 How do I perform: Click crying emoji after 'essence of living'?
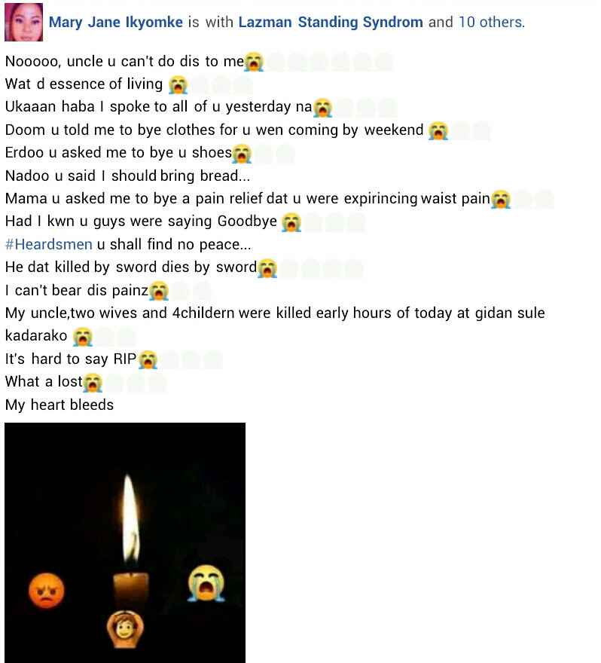(x=178, y=85)
